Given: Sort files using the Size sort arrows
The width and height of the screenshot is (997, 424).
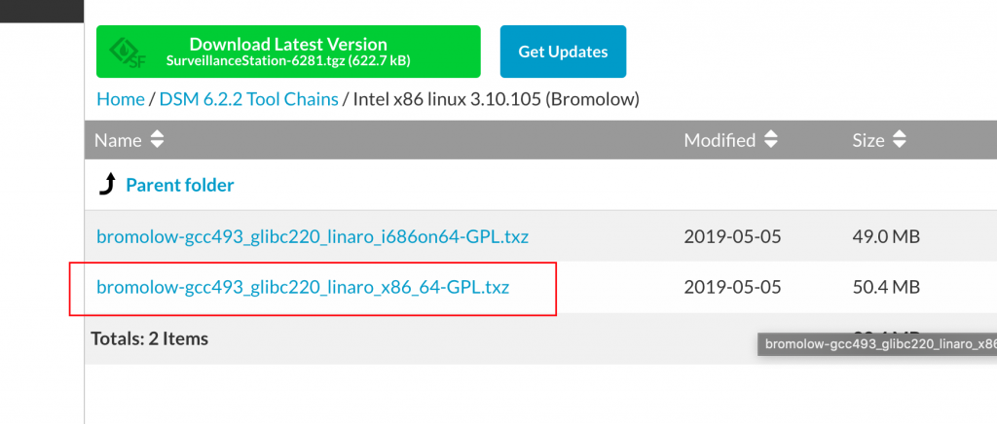Looking at the screenshot, I should 899,140.
